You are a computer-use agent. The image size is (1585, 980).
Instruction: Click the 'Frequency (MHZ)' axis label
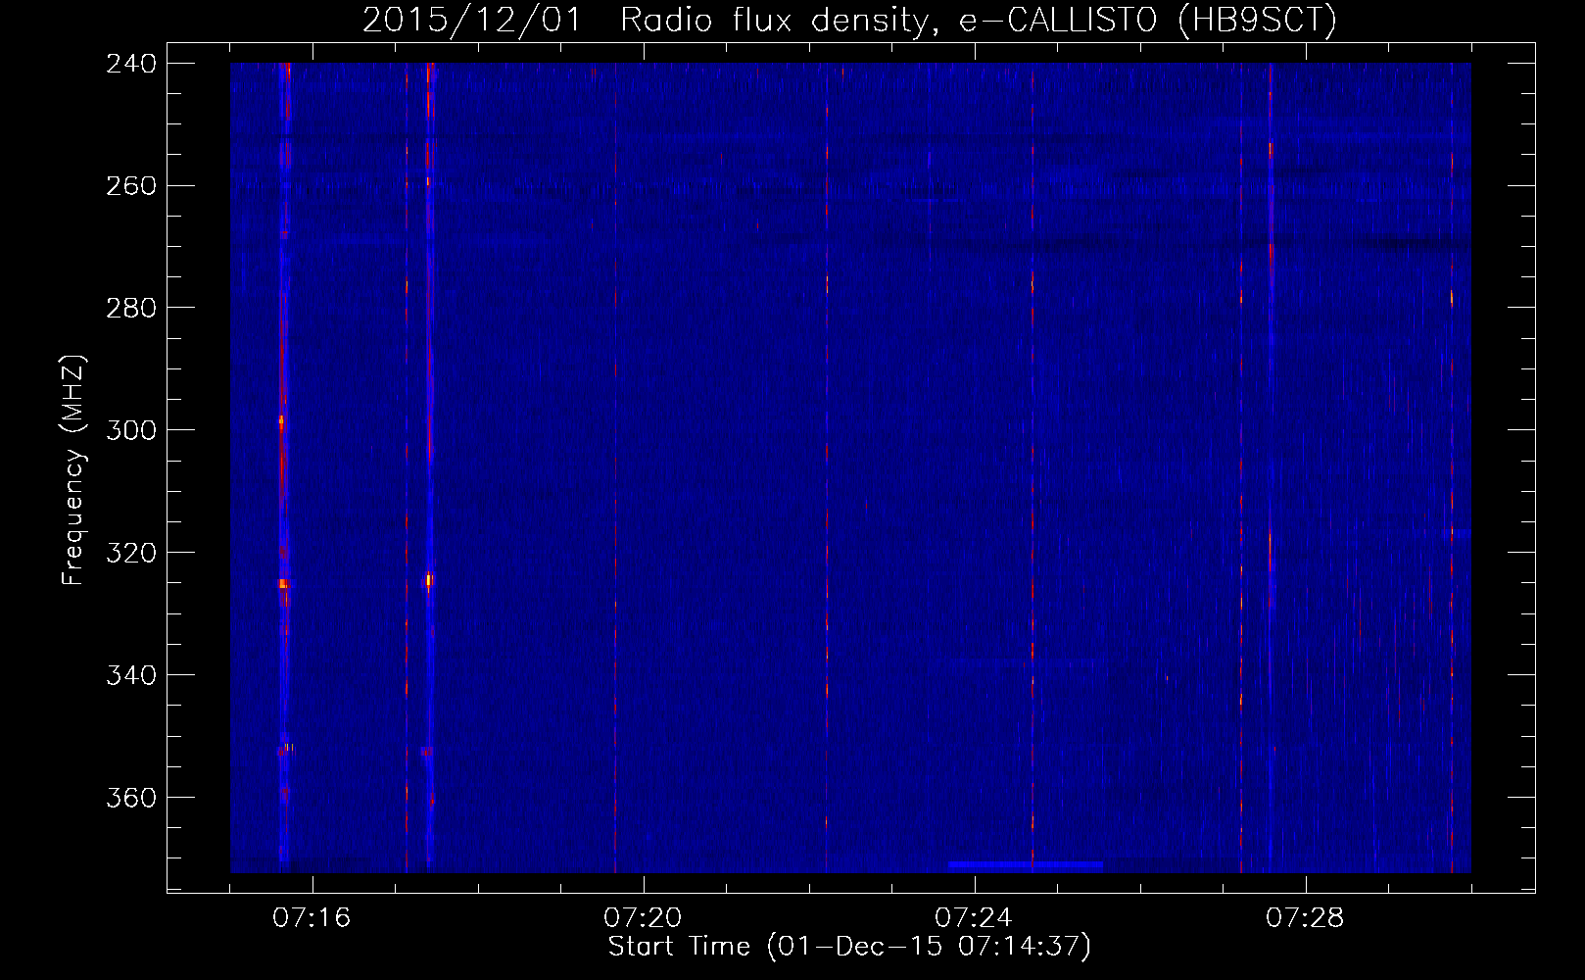click(x=73, y=470)
